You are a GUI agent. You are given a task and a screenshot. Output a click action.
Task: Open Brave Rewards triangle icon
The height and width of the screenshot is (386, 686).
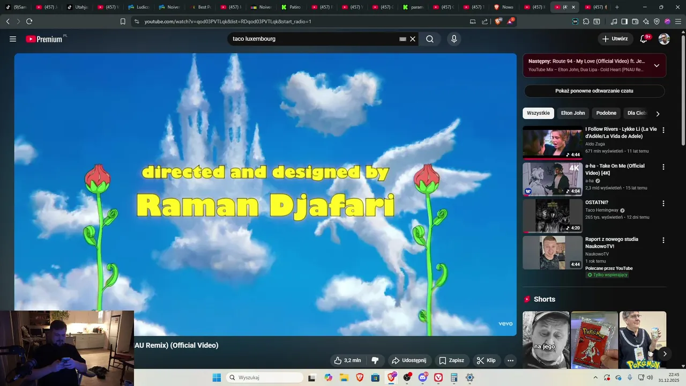click(511, 21)
